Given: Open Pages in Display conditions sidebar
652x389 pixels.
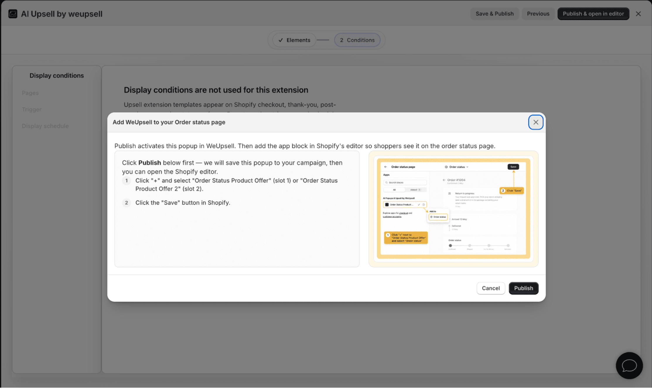Looking at the screenshot, I should point(30,93).
